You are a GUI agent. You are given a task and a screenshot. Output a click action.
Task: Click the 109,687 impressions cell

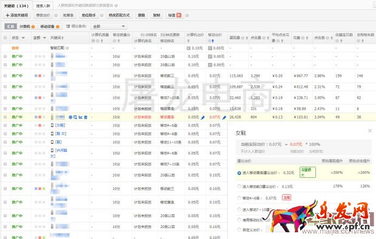coord(236,87)
